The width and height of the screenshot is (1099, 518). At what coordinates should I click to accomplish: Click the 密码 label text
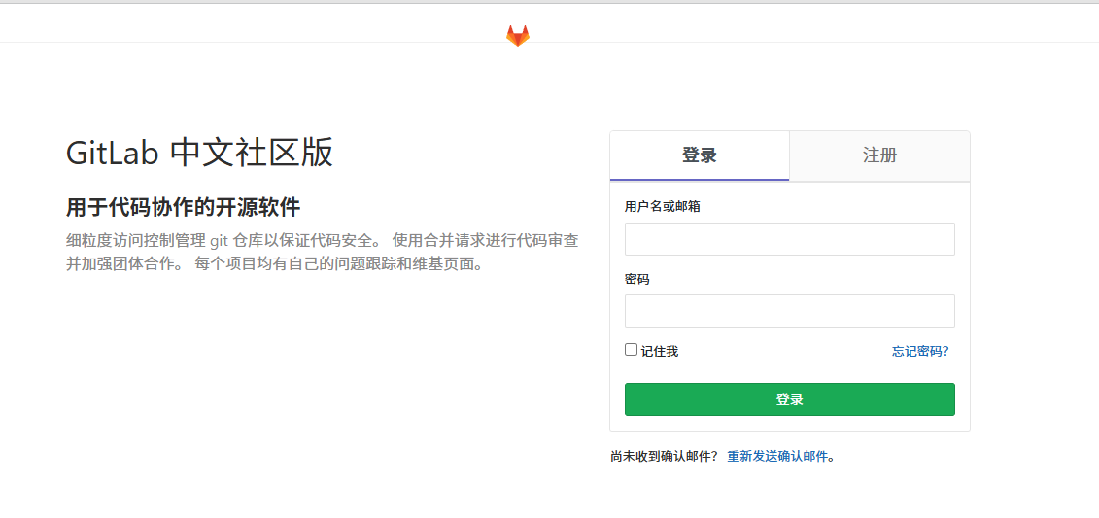[637, 280]
